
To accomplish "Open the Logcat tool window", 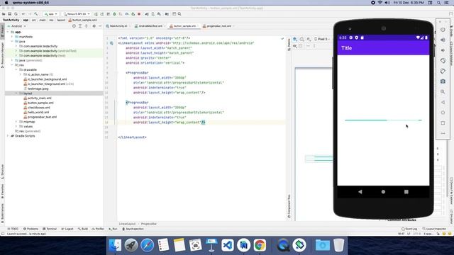I will [67, 229].
